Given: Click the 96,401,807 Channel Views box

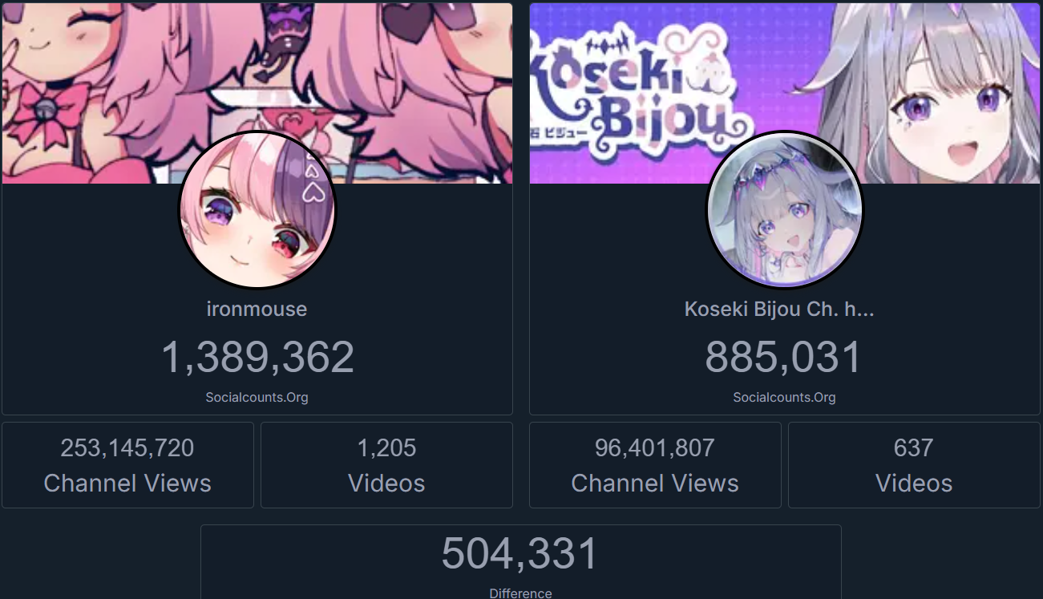Looking at the screenshot, I should point(655,465).
